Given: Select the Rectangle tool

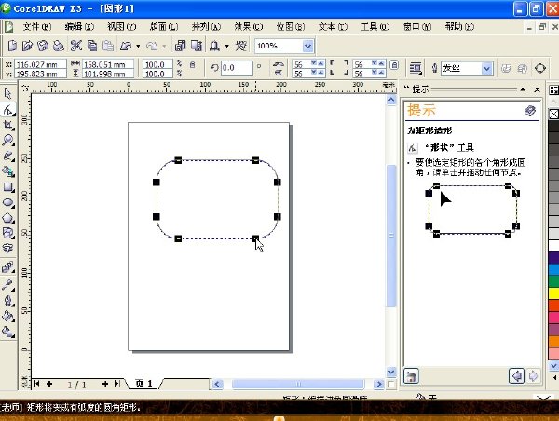Looking at the screenshot, I should pyautogui.click(x=7, y=187).
